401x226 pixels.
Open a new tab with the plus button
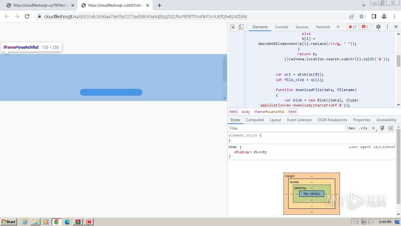[159, 5]
